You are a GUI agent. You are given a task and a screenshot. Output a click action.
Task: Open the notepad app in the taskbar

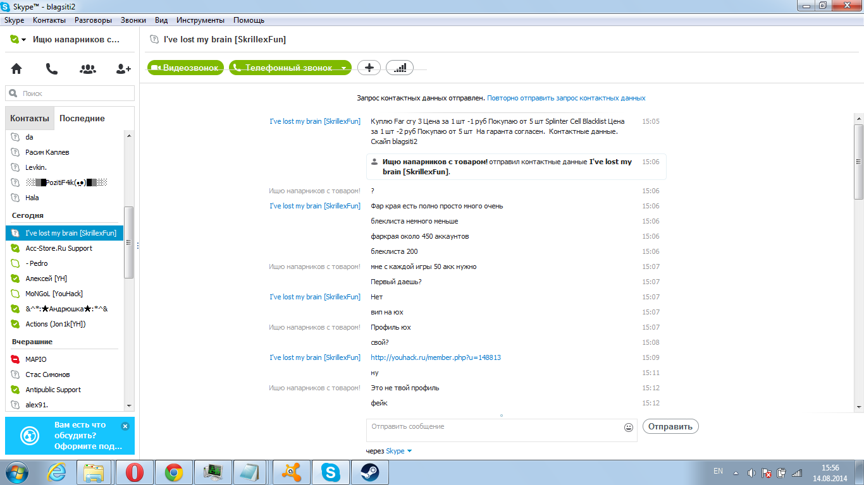[251, 472]
